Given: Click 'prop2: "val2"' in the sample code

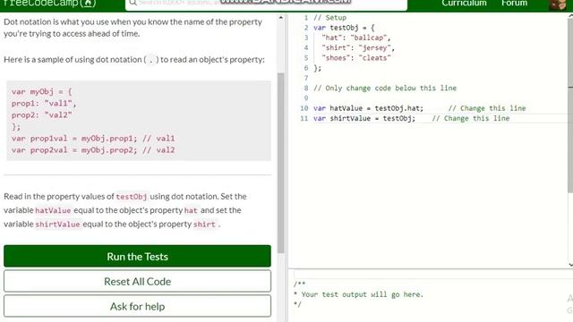Looking at the screenshot, I should point(42,115).
